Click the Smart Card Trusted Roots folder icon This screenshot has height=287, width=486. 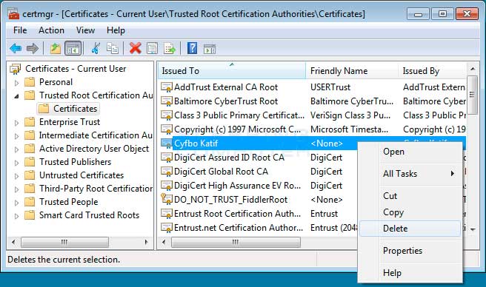[30, 215]
